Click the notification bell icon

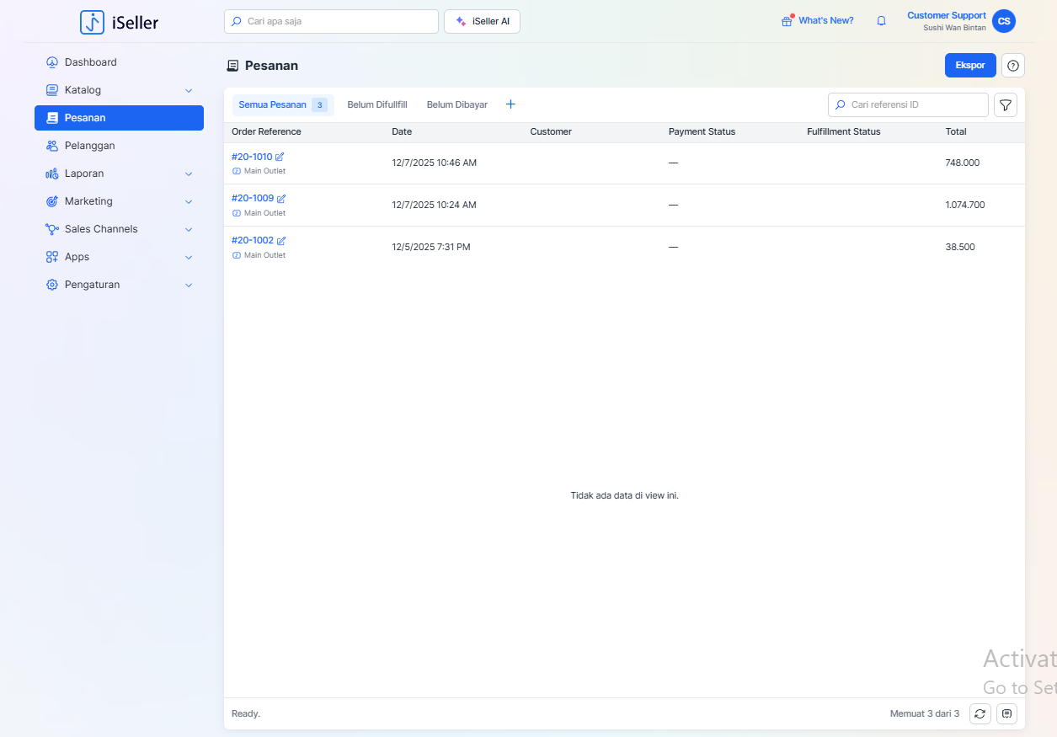(x=881, y=21)
